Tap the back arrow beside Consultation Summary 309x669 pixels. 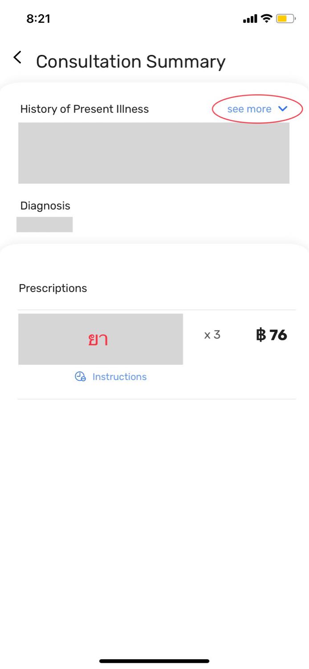pos(17,58)
